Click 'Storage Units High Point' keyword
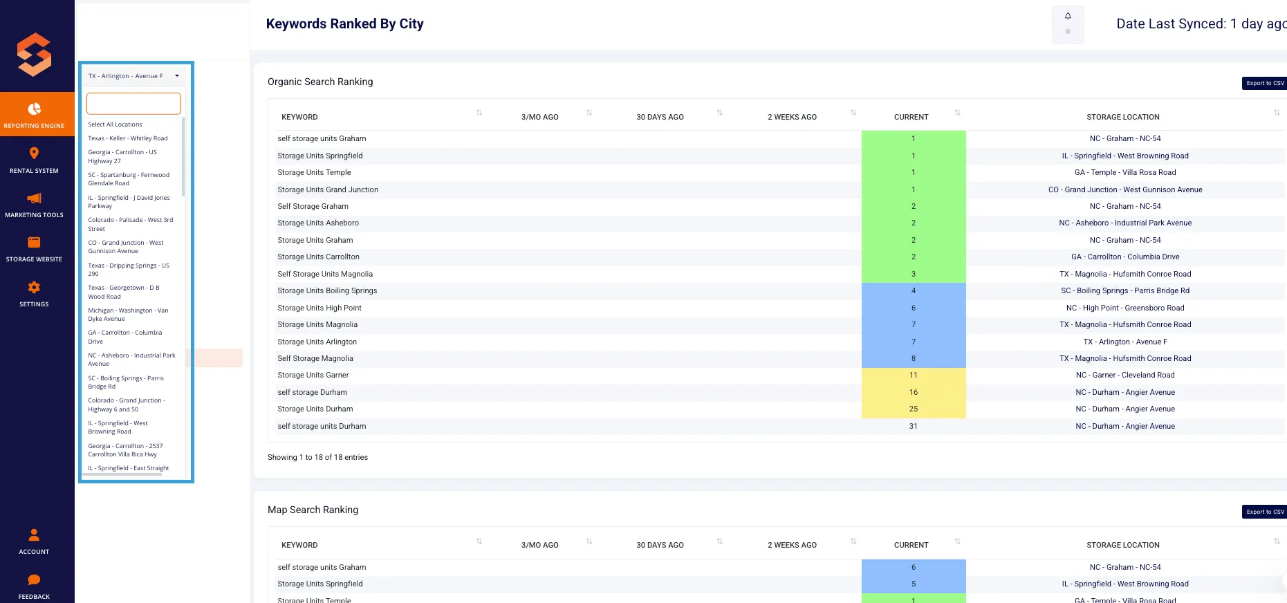The image size is (1287, 603). pyautogui.click(x=320, y=308)
